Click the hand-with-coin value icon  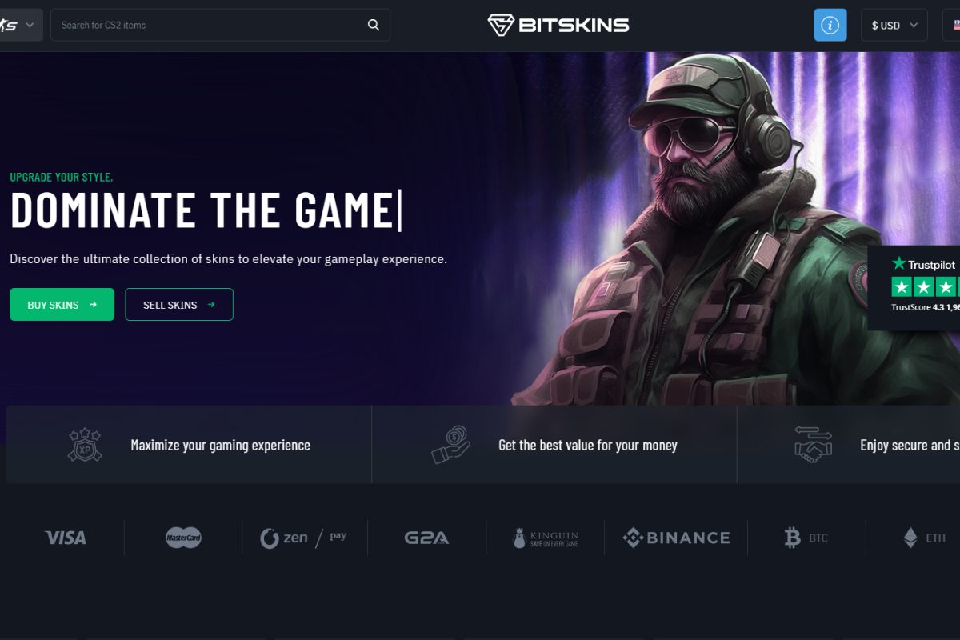449,445
